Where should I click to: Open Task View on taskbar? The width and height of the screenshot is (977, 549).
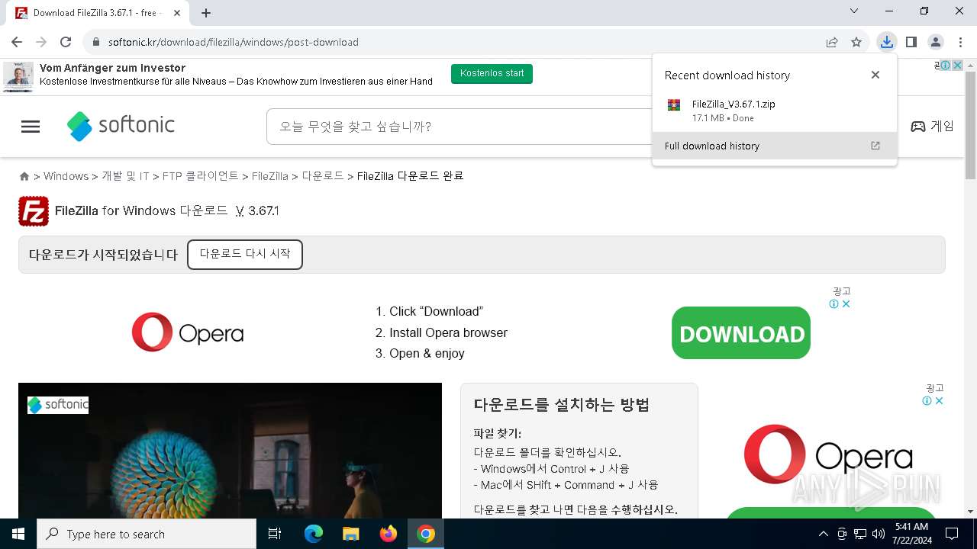click(x=275, y=534)
